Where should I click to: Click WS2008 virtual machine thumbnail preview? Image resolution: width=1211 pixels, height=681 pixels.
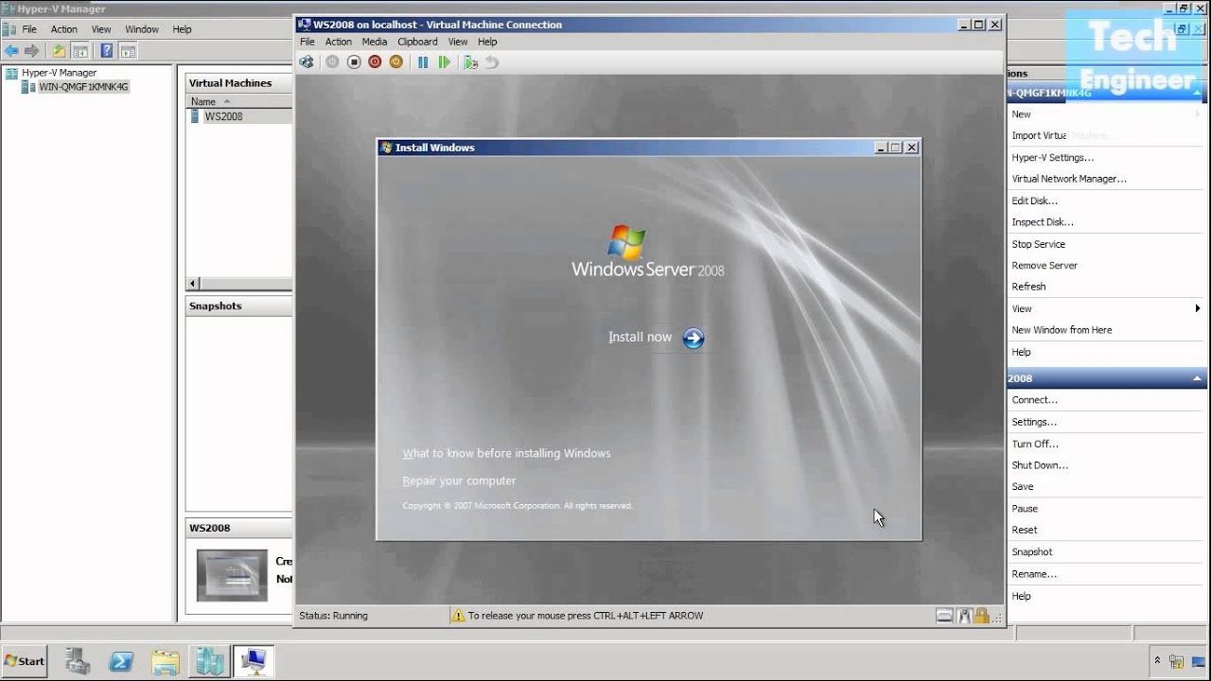tap(232, 575)
